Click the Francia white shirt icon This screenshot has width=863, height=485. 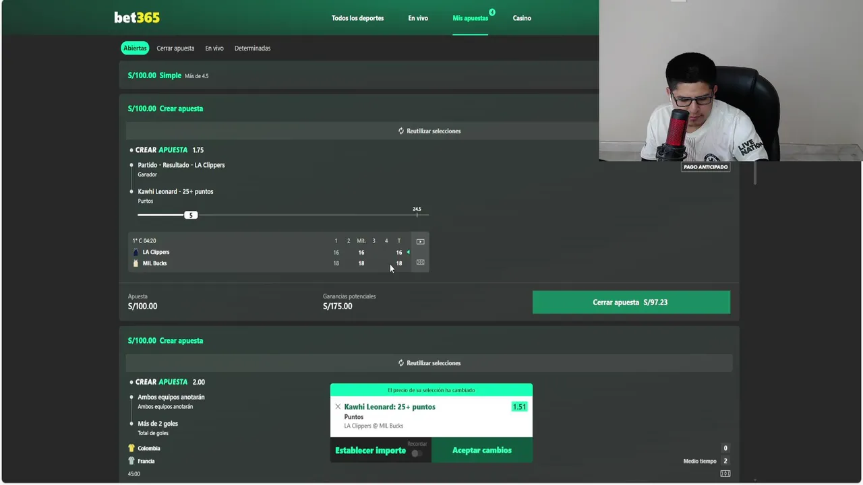pyautogui.click(x=131, y=461)
